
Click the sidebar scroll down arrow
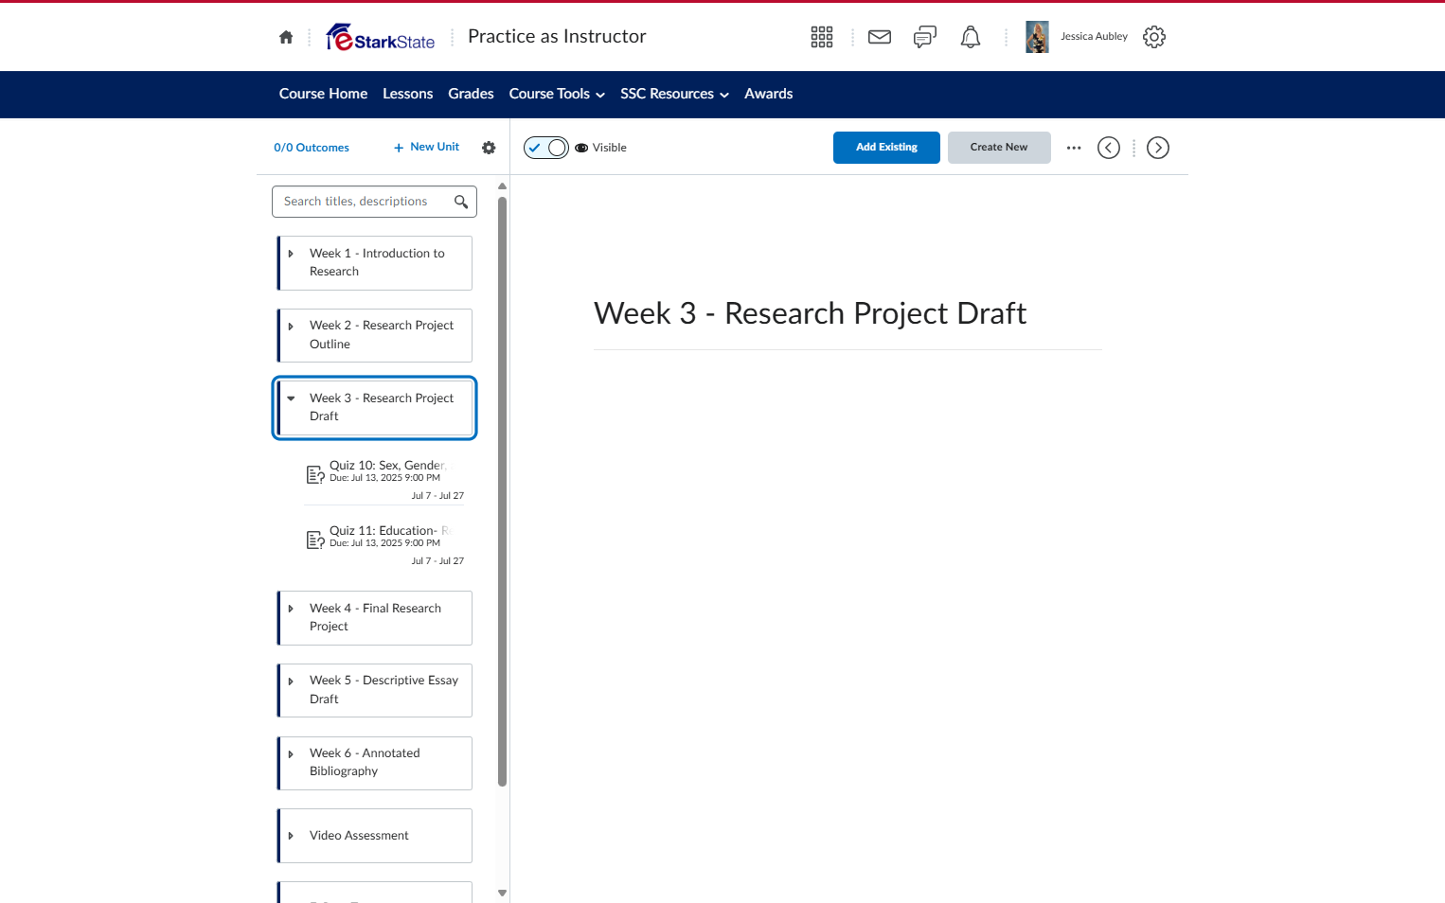pos(502,893)
